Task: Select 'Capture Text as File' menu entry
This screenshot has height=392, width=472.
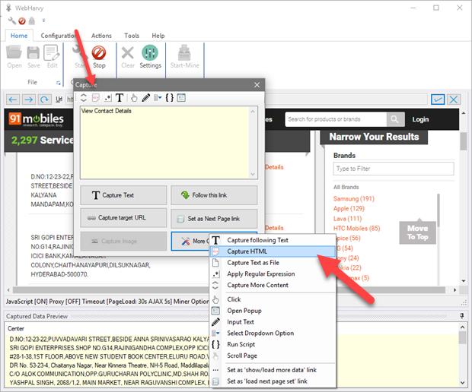Action: point(260,262)
